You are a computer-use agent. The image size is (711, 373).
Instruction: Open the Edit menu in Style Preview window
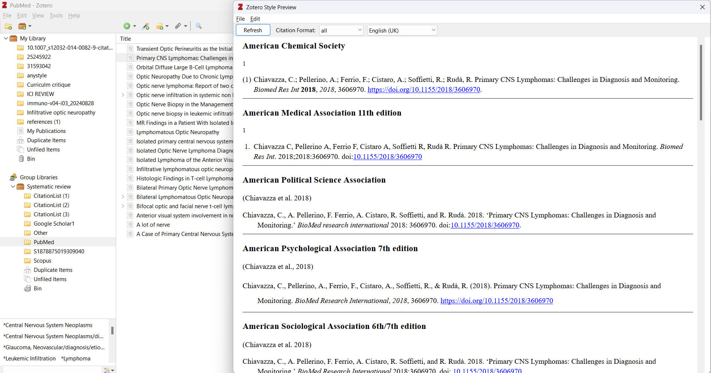point(255,19)
